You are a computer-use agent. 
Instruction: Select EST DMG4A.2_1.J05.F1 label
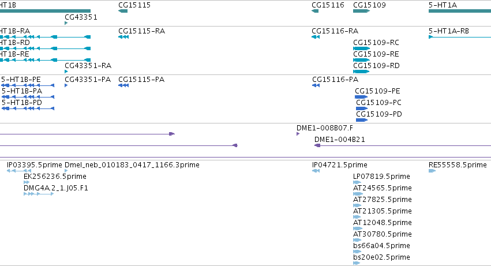point(56,188)
